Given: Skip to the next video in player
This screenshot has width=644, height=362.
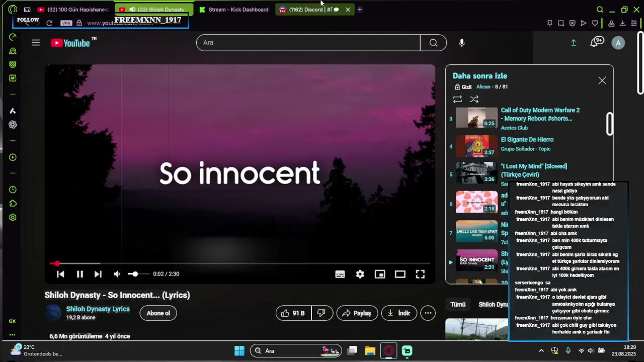Looking at the screenshot, I should [98, 274].
